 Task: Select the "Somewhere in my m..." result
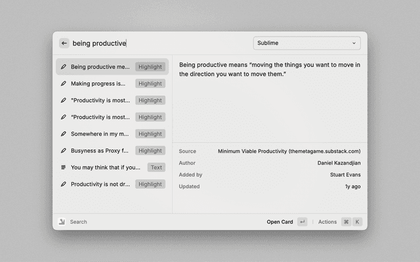pyautogui.click(x=100, y=134)
